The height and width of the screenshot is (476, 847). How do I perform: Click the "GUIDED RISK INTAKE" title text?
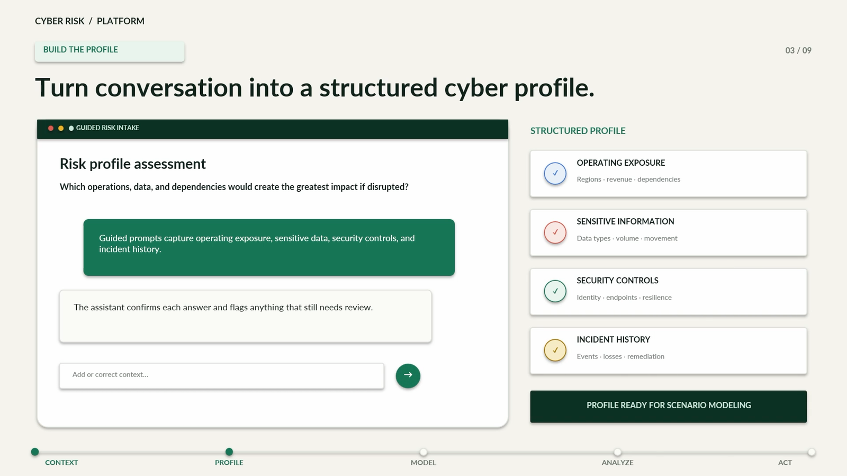tap(107, 128)
